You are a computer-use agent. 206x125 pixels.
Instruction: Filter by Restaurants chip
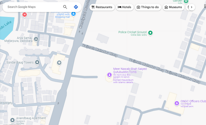[x=102, y=7]
